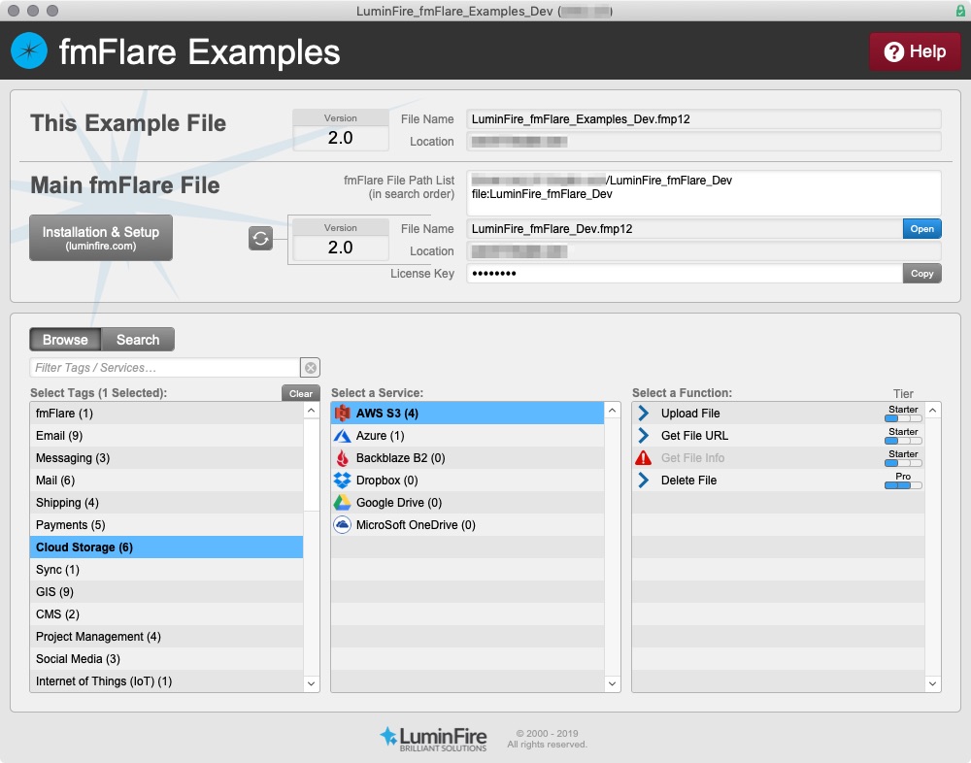
Task: Select the Internet of Things (IoT) (1) tag
Action: pos(167,680)
